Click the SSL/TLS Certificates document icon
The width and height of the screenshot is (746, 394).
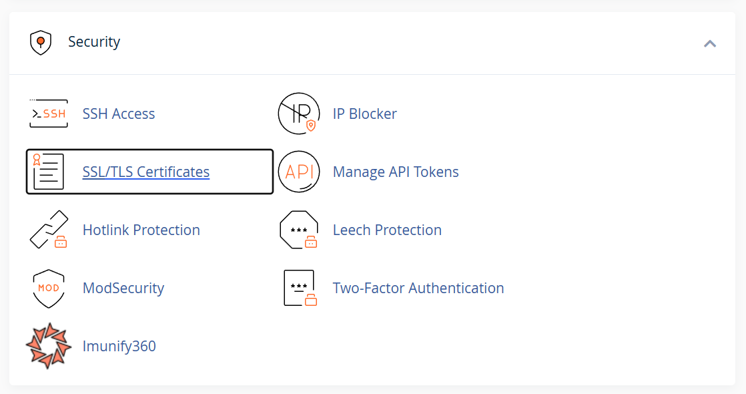(48, 172)
